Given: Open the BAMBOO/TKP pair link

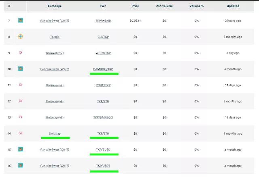Looking at the screenshot, I should tap(103, 69).
